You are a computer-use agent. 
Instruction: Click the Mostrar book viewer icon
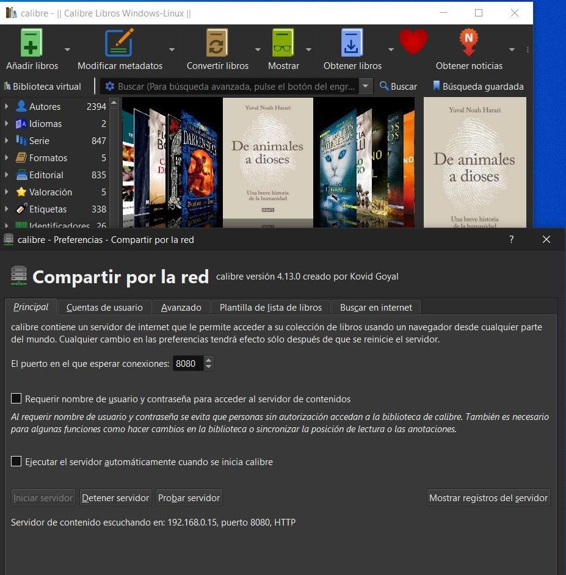coord(283,43)
